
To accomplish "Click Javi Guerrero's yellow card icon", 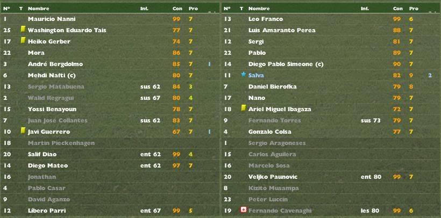I will point(23,131).
